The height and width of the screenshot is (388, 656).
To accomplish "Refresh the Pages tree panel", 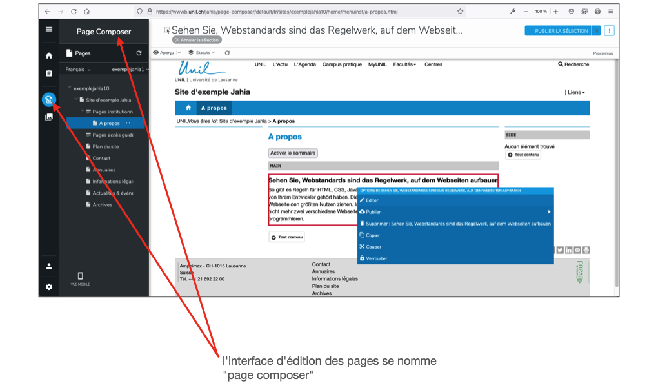I will point(139,53).
